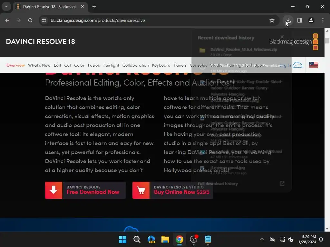Open a new tab with plus button
Image resolution: width=330 pixels, height=247 pixels.
click(94, 6)
